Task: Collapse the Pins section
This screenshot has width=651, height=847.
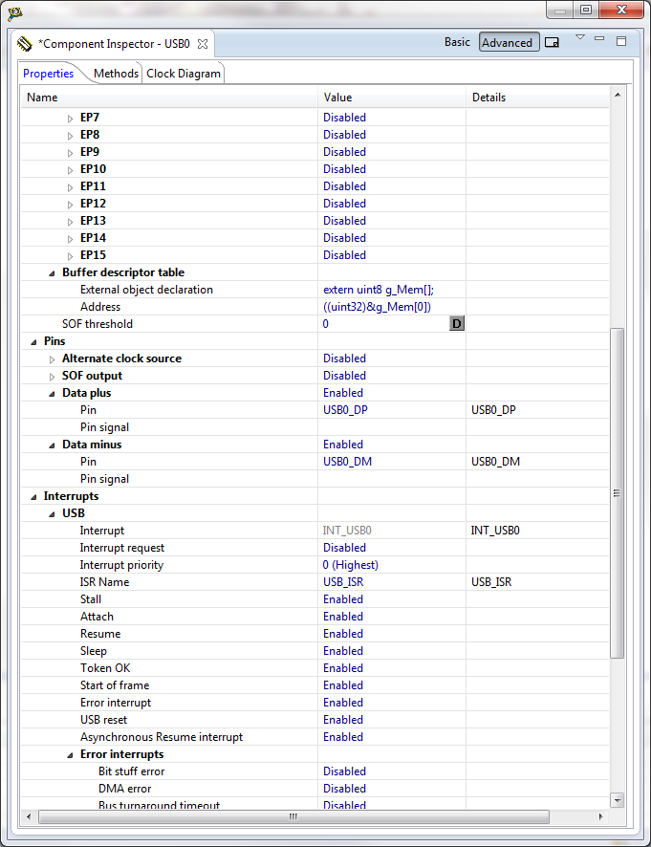Action: [33, 340]
